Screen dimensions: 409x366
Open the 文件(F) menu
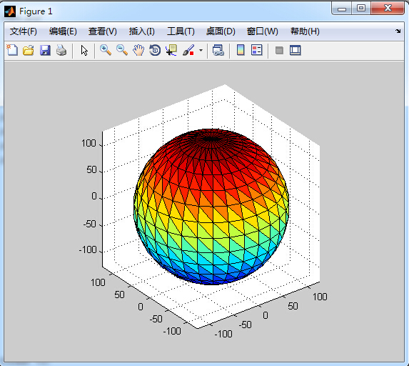24,31
